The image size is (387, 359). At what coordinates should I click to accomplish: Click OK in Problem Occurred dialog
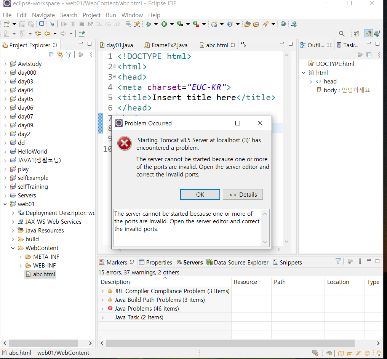click(200, 195)
